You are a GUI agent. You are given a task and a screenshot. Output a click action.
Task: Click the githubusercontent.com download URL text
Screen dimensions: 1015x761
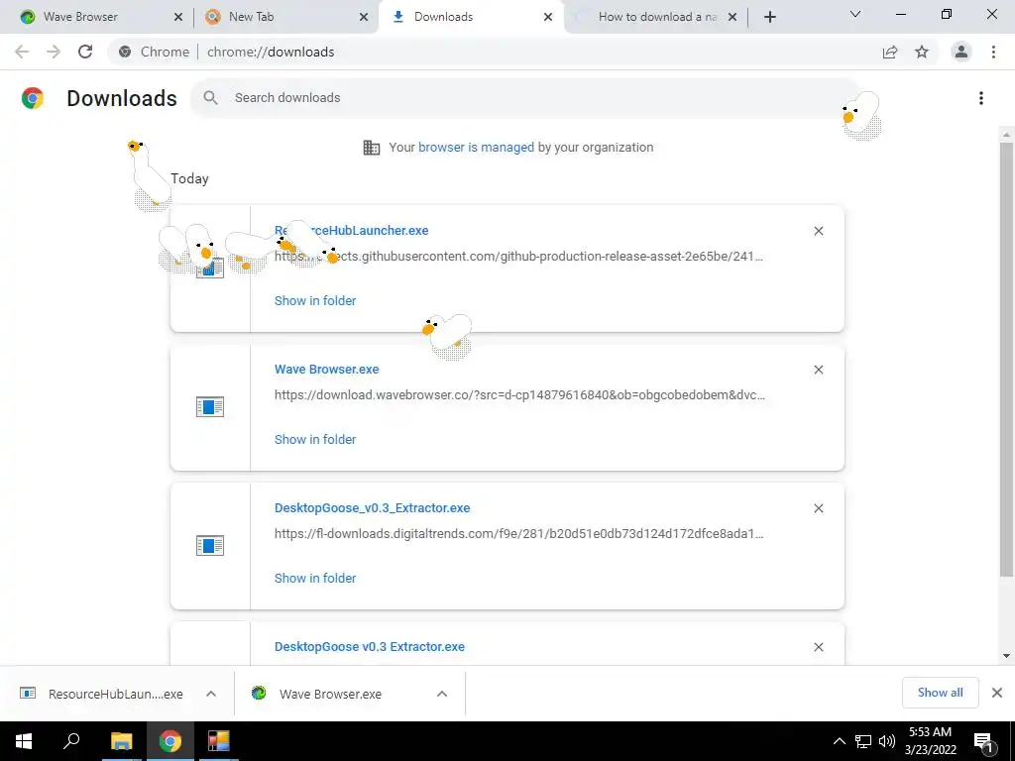(519, 257)
